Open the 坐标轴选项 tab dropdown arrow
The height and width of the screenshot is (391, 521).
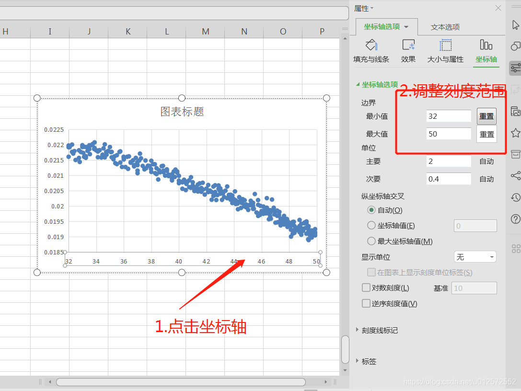point(406,26)
